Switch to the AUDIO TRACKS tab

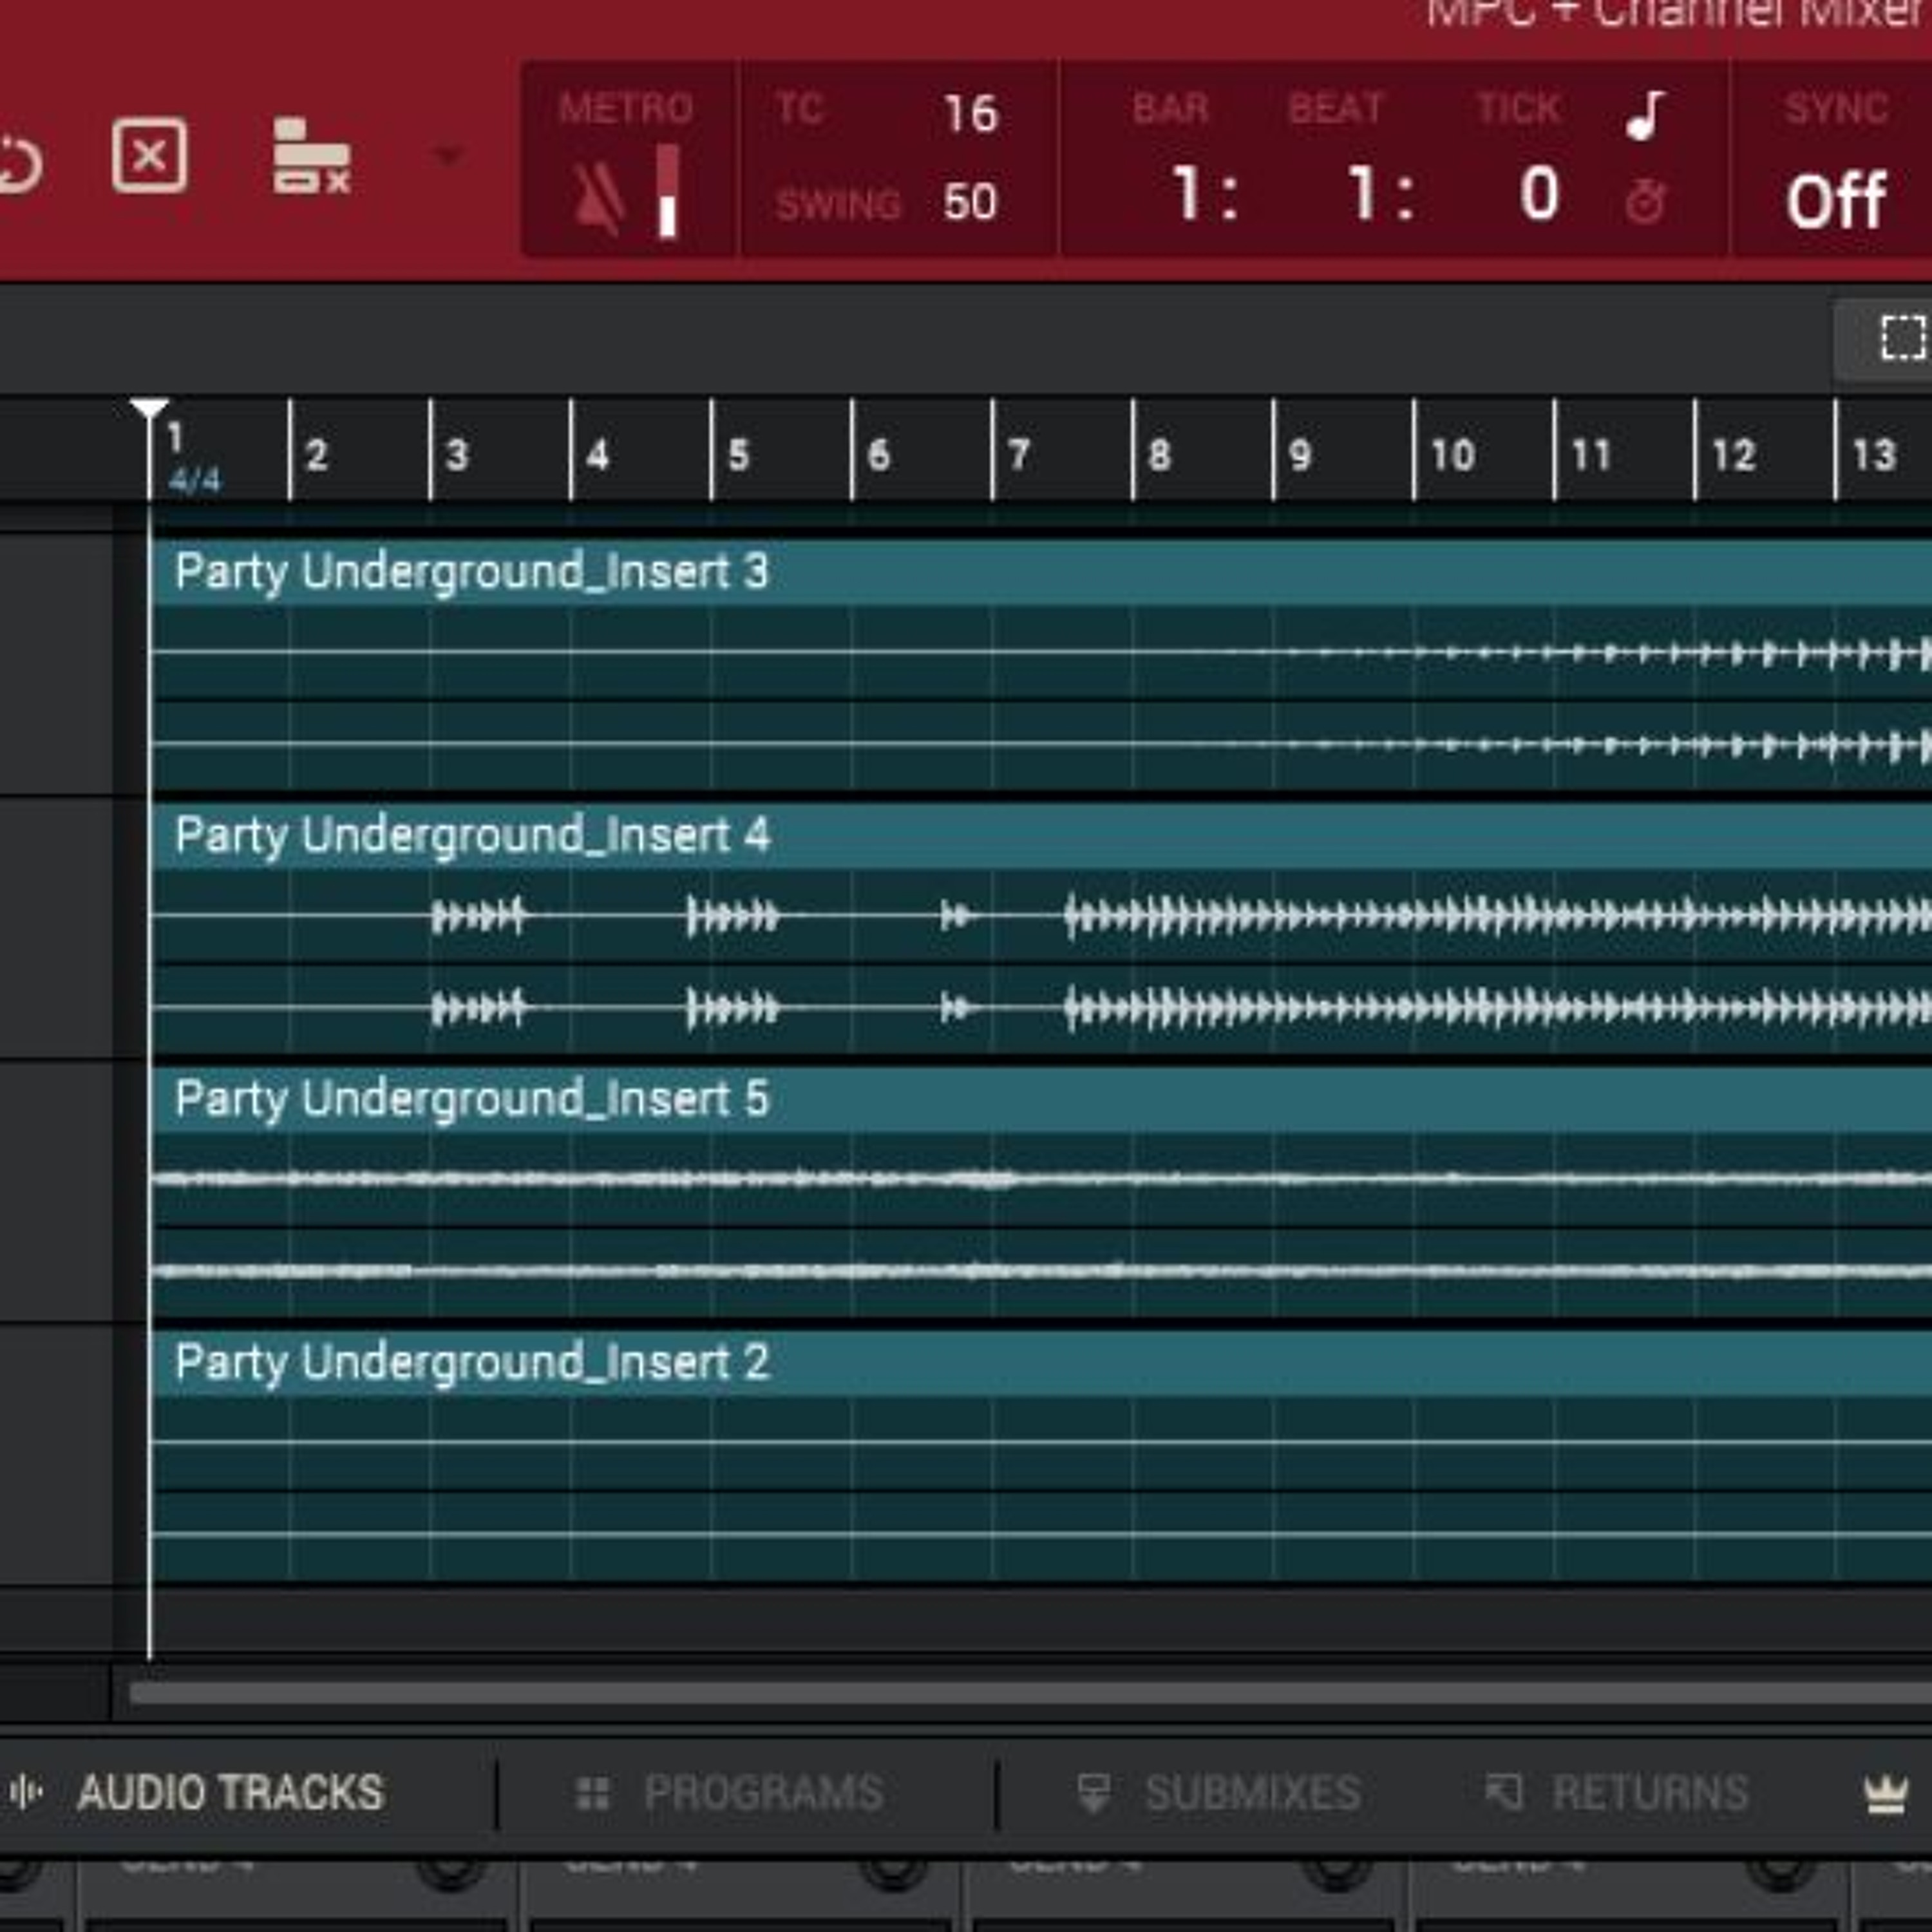(230, 1792)
